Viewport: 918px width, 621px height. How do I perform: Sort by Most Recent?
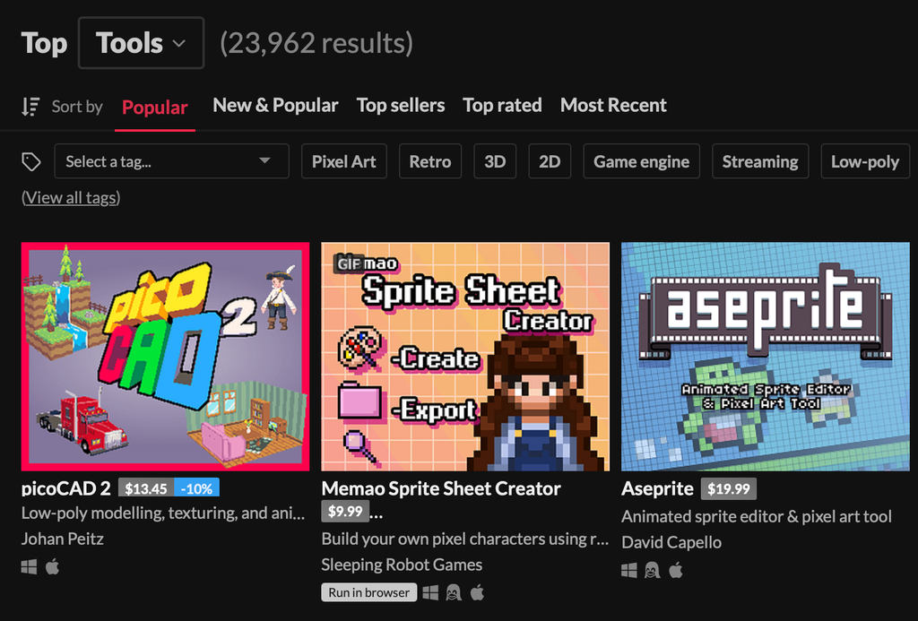click(x=613, y=105)
